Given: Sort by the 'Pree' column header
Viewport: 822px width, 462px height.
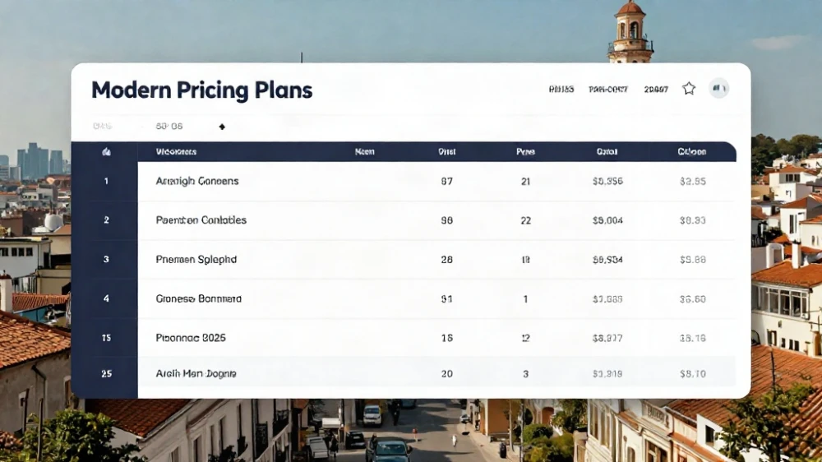Looking at the screenshot, I should tap(525, 152).
